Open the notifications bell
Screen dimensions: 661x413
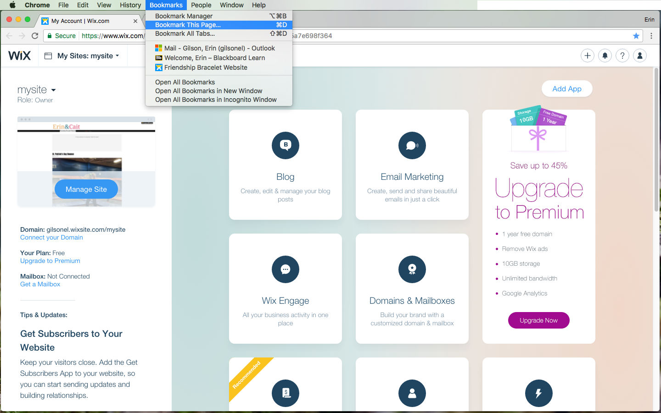coord(605,55)
